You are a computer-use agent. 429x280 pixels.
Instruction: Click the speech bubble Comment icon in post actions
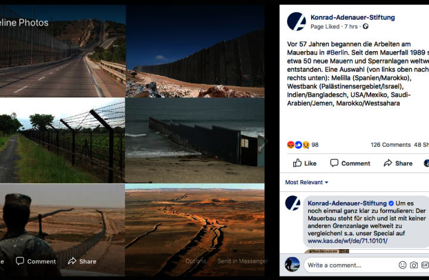(334, 163)
